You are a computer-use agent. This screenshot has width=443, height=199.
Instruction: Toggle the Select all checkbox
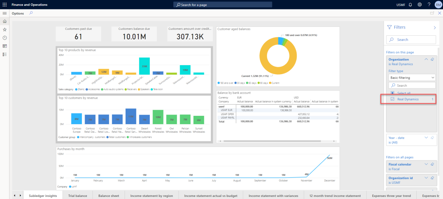click(x=392, y=93)
